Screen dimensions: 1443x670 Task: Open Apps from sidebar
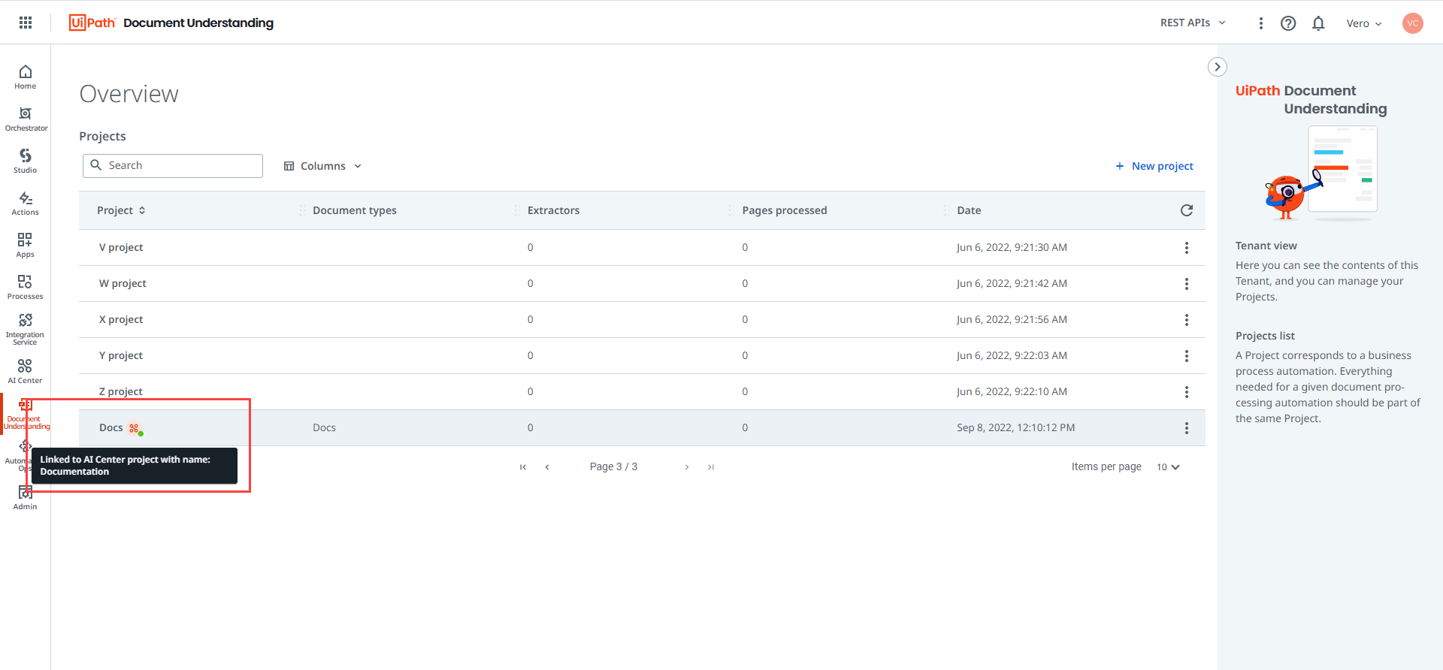click(x=26, y=245)
